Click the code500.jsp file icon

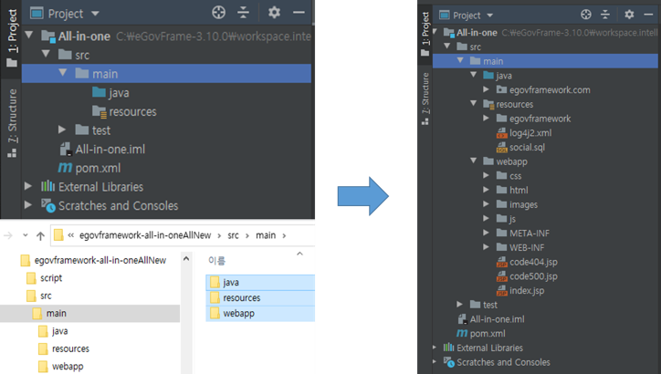click(501, 276)
